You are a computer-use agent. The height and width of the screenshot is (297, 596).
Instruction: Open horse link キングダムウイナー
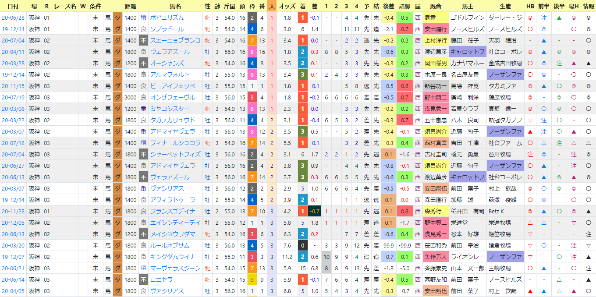pos(175,257)
